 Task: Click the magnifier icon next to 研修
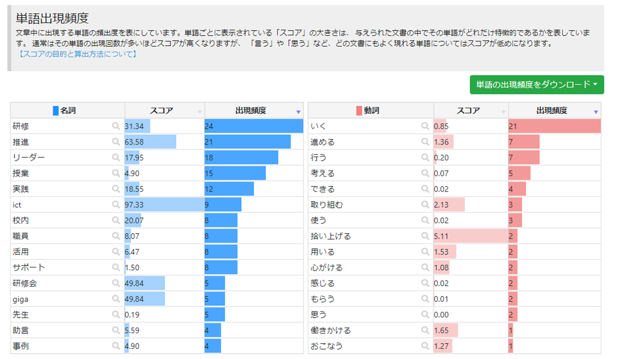coord(116,126)
